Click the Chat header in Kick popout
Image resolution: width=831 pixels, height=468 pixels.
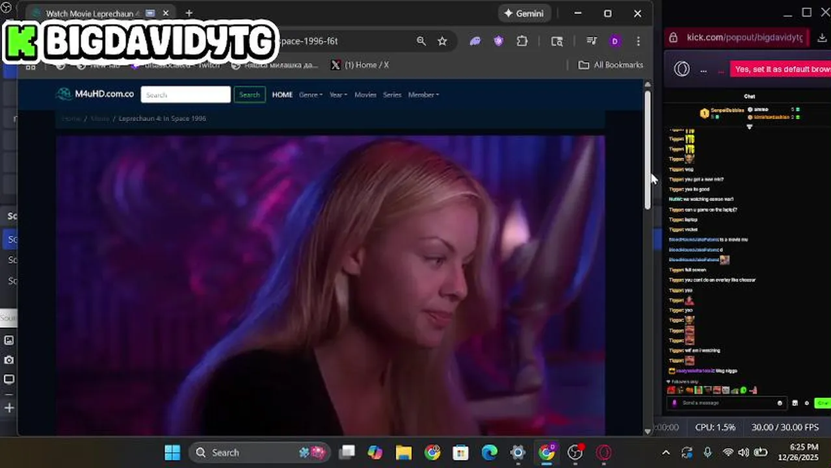[749, 96]
